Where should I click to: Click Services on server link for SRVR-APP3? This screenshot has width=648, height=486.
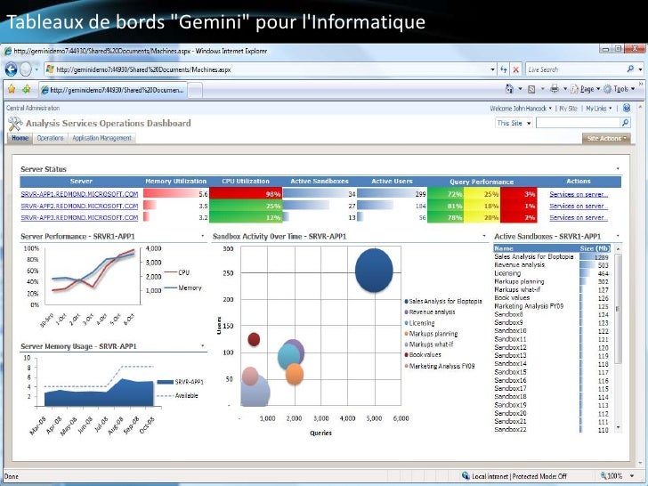pos(579,217)
